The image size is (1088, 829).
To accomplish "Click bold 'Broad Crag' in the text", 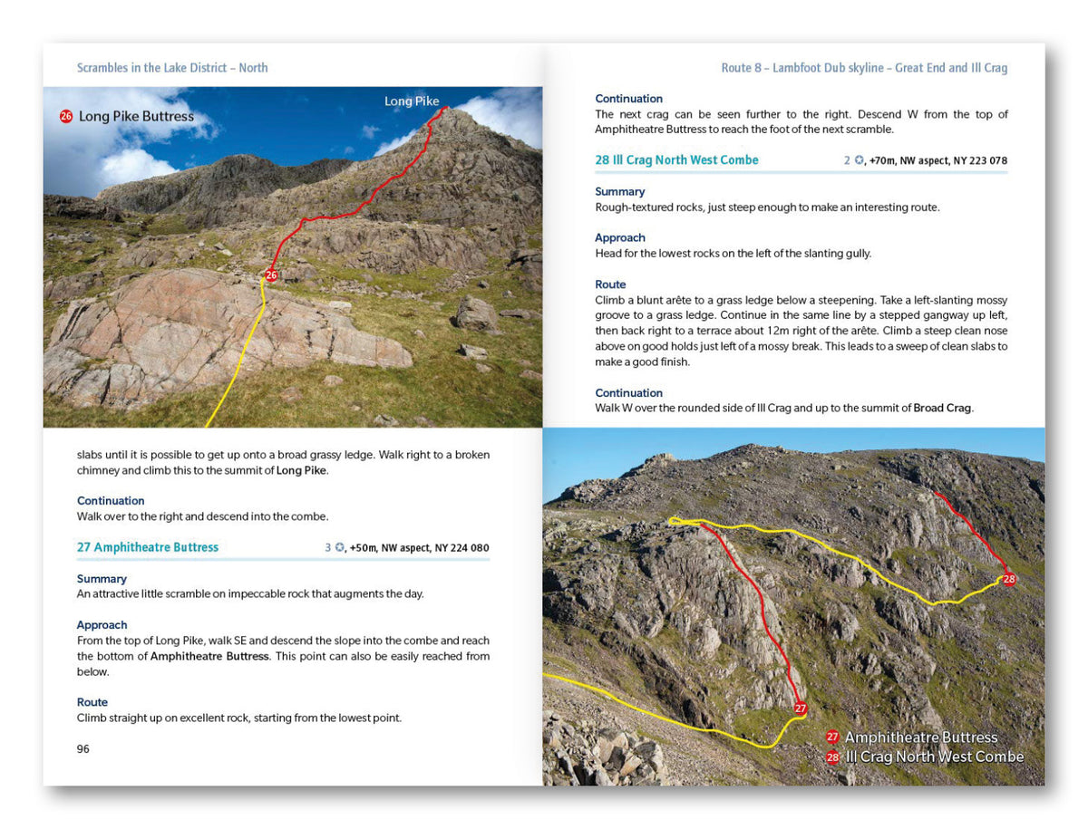I will (x=942, y=409).
